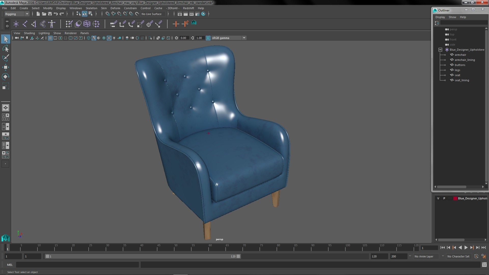Click the Paint Skin Weights icon

69,24
